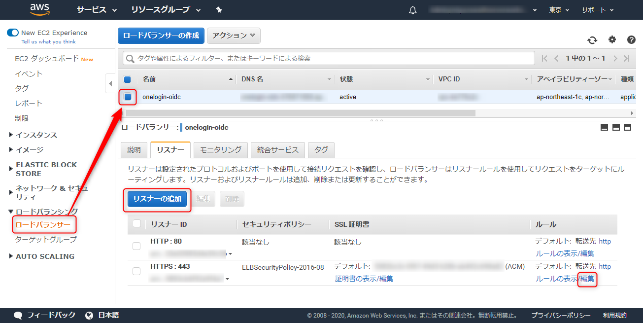Toggle the New EC2 Experience switch
Screen dimensions: 643x323
12,33
